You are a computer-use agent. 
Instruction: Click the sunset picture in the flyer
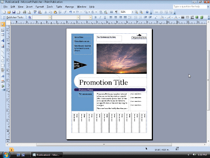[122, 59]
